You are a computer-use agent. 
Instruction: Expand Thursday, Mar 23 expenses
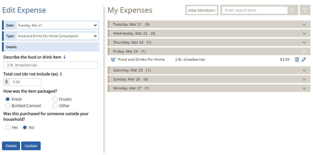coord(304,42)
